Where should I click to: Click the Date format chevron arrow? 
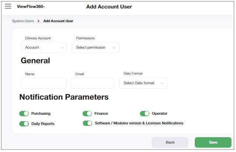point(162,83)
